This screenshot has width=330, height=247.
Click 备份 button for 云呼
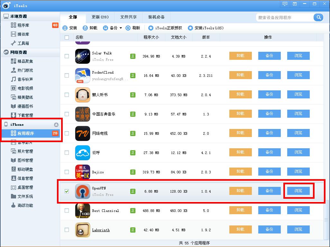pos(270,152)
